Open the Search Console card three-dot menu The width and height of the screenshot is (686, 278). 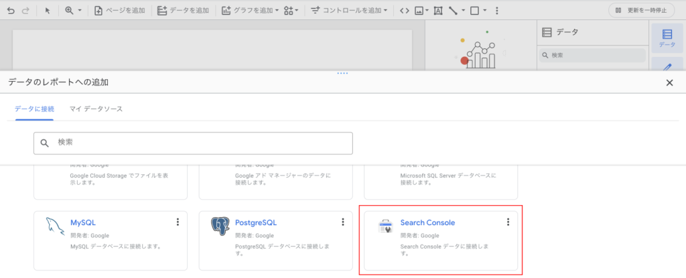point(508,222)
